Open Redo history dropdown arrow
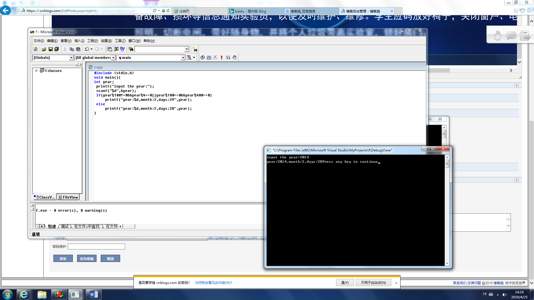 point(102,49)
